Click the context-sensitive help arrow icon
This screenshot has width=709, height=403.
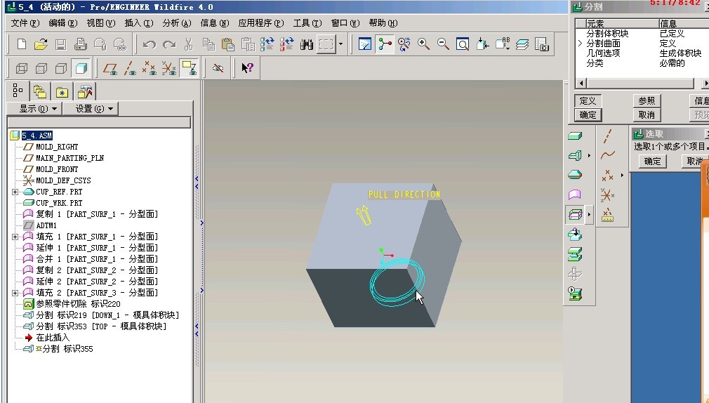[x=247, y=68]
